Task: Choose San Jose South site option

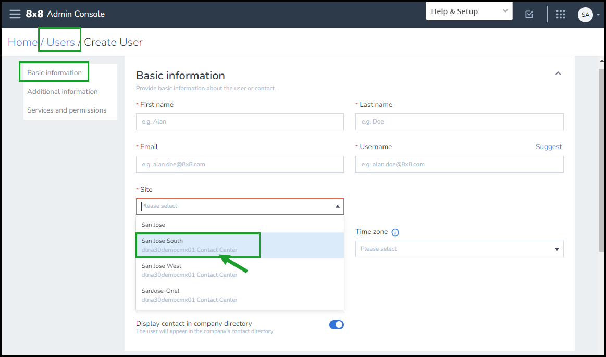Action: coord(240,245)
